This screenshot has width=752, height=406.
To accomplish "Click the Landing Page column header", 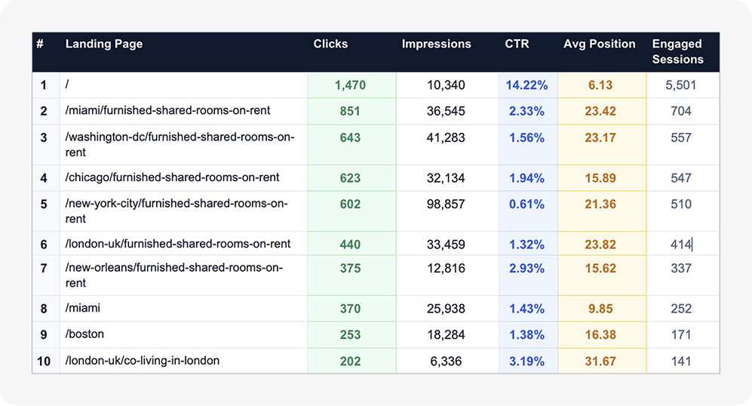I will point(104,44).
